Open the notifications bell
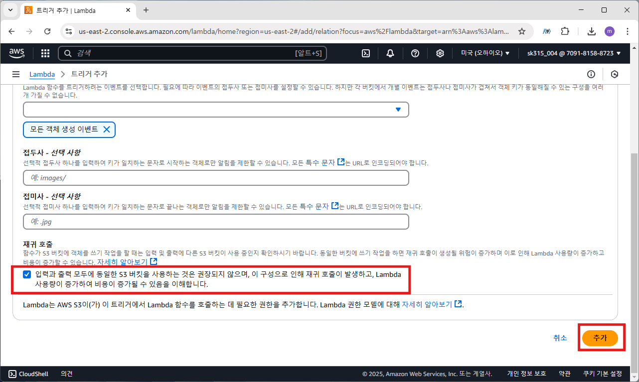 [x=390, y=53]
